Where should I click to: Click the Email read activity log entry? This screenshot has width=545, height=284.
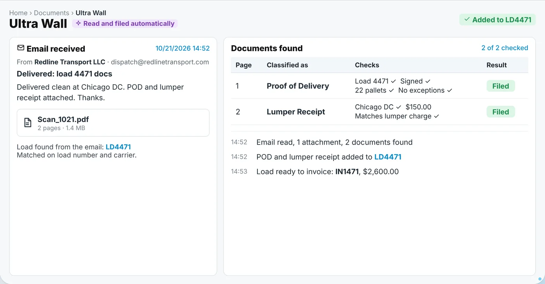334,142
